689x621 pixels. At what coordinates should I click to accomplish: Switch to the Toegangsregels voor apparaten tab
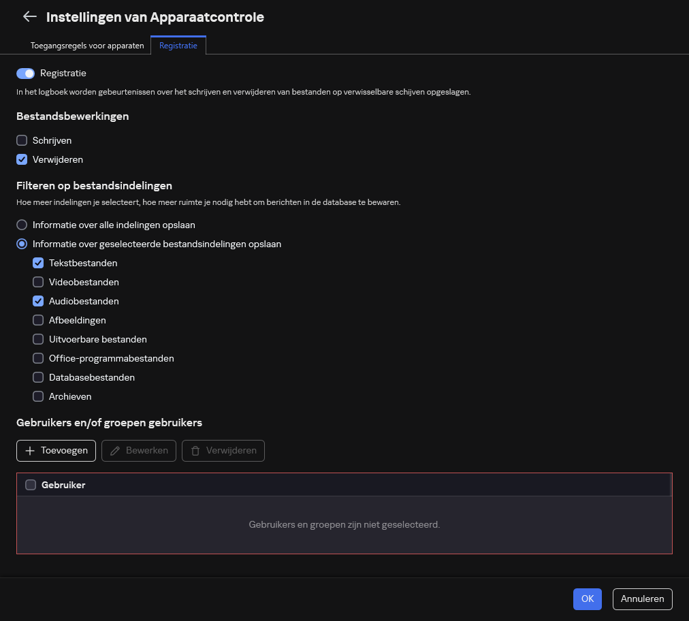pyautogui.click(x=87, y=46)
